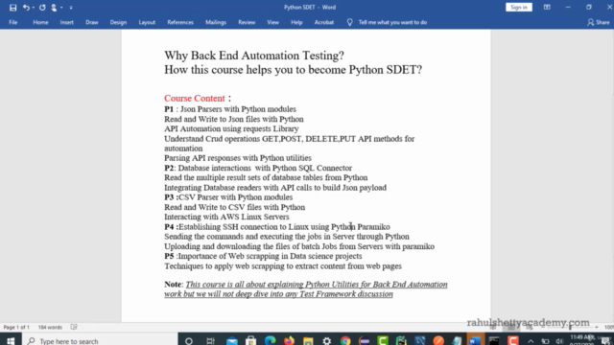Open green Camtasia icon on taskbar
The height and width of the screenshot is (345, 614).
383,341
